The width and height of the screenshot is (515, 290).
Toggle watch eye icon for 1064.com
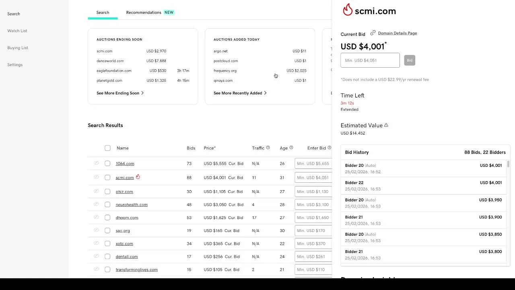click(96, 163)
